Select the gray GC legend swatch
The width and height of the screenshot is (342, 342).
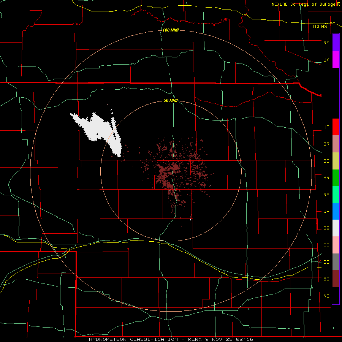coord(336,262)
